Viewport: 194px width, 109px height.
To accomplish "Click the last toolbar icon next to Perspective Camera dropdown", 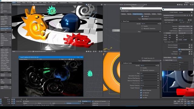I will pyautogui.click(x=192, y=15).
